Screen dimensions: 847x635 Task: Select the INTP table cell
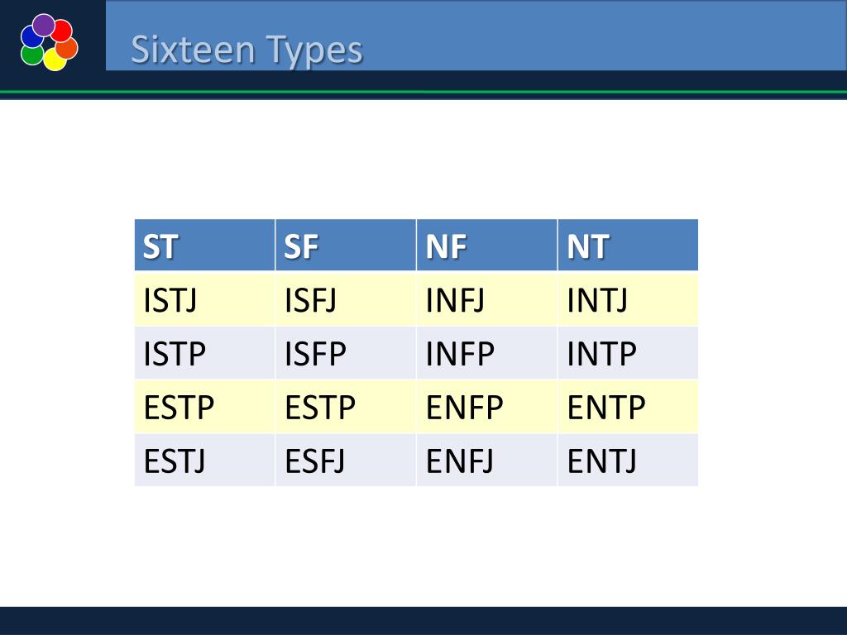(x=628, y=352)
